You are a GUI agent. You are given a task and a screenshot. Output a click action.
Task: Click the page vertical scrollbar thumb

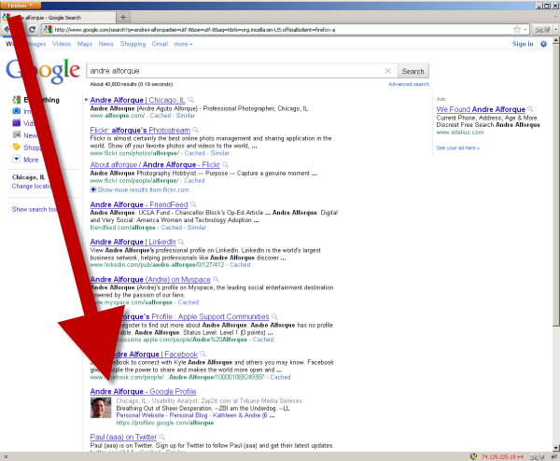coord(556,185)
